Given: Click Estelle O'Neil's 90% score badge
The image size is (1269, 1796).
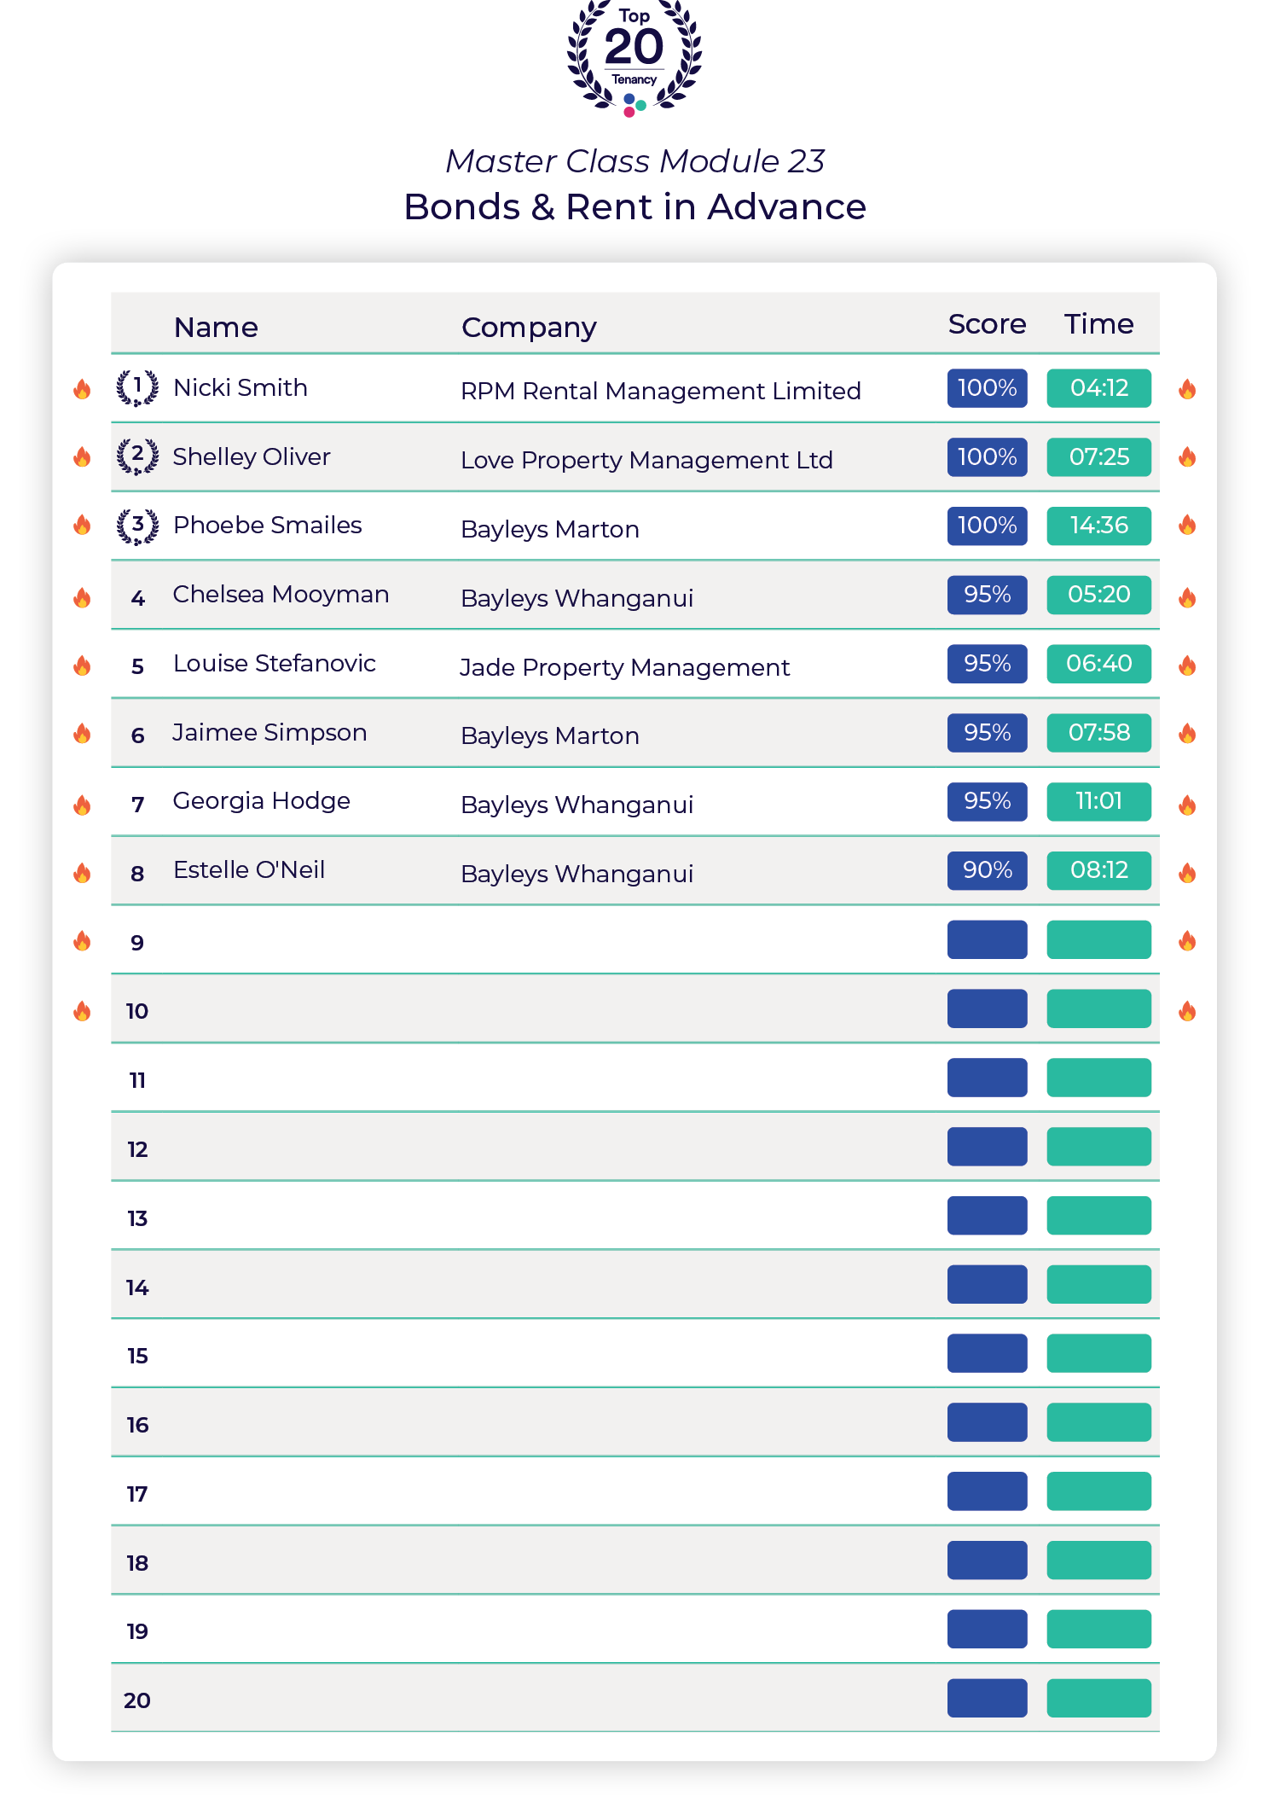Looking at the screenshot, I should point(987,870).
